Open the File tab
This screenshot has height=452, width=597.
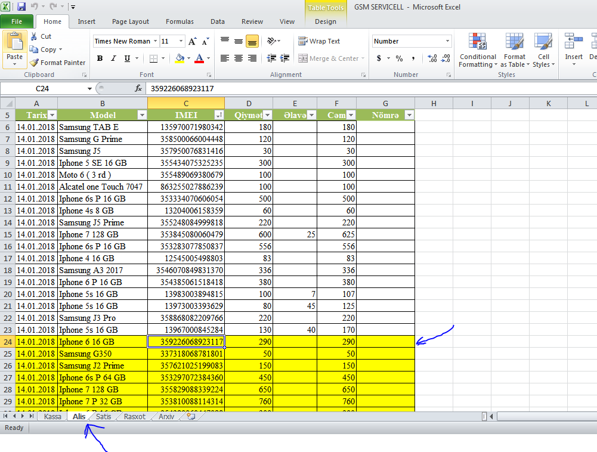point(17,21)
